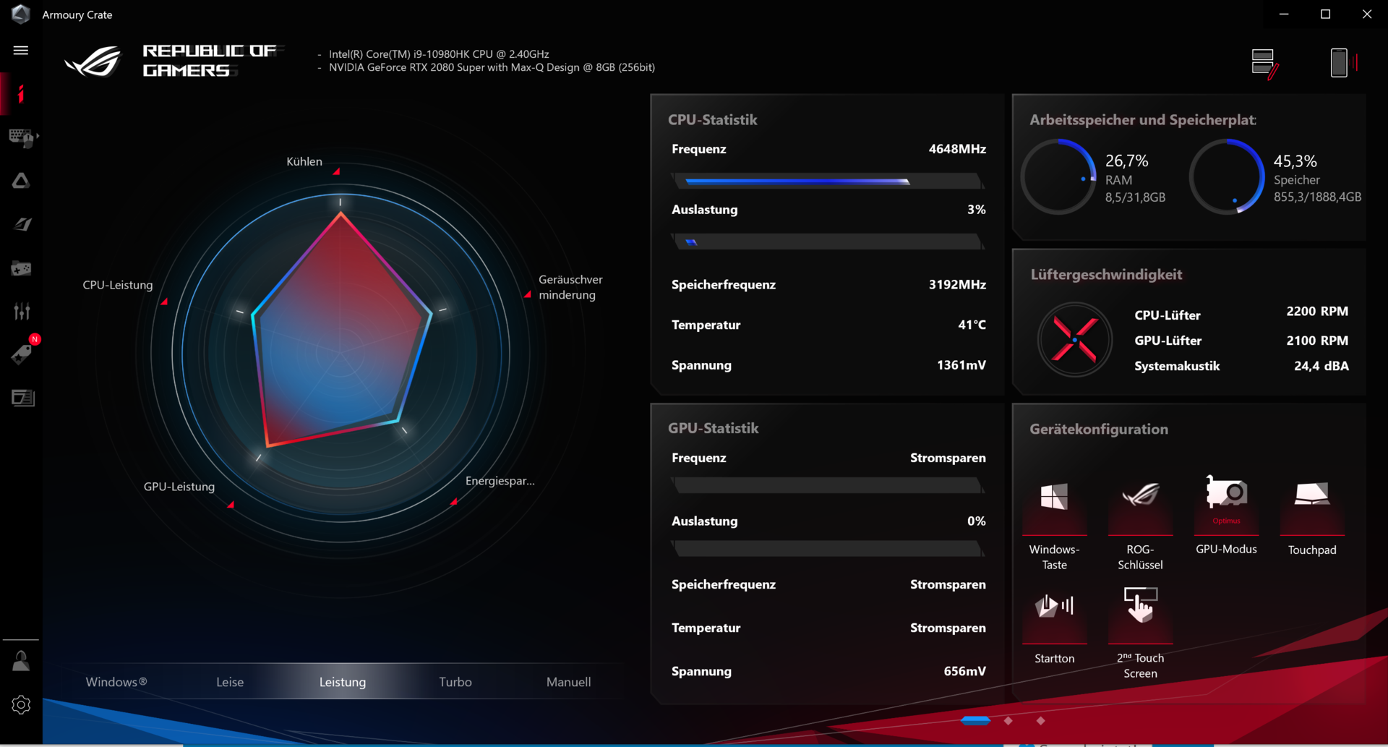Viewport: 1388px width, 747px height.
Task: Open the hamburger menu in the sidebar
Action: (21, 51)
